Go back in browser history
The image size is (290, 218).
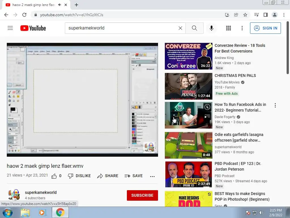pyautogui.click(x=6, y=15)
